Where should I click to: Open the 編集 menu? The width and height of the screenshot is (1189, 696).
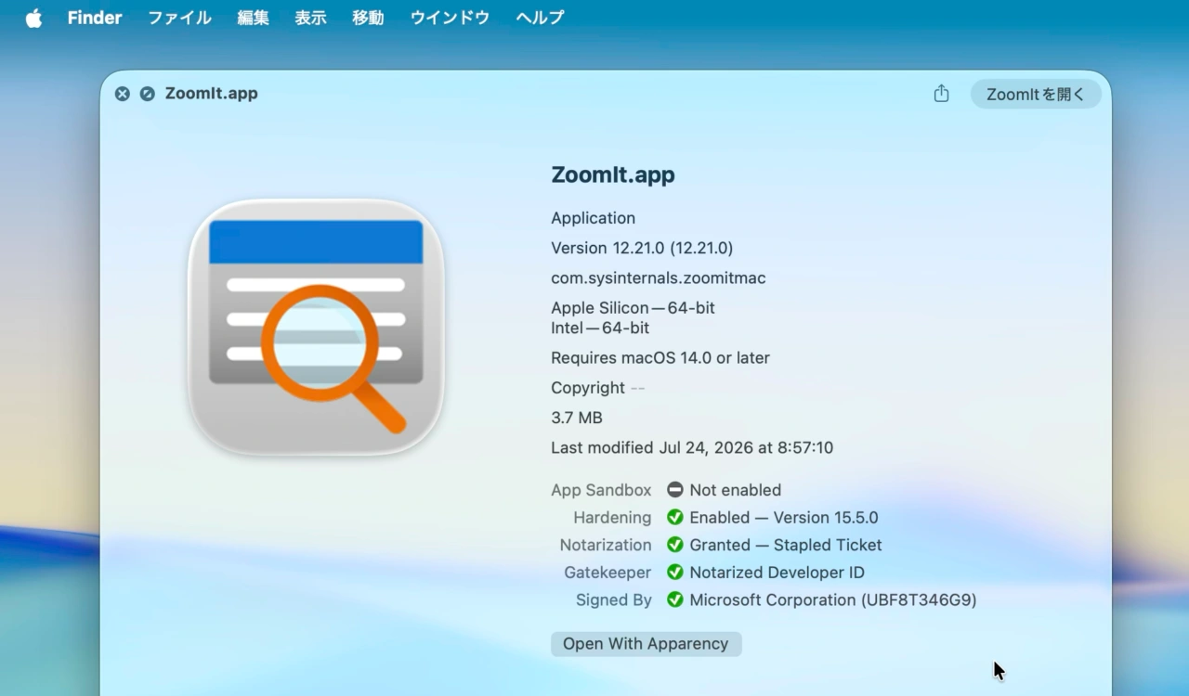[253, 18]
